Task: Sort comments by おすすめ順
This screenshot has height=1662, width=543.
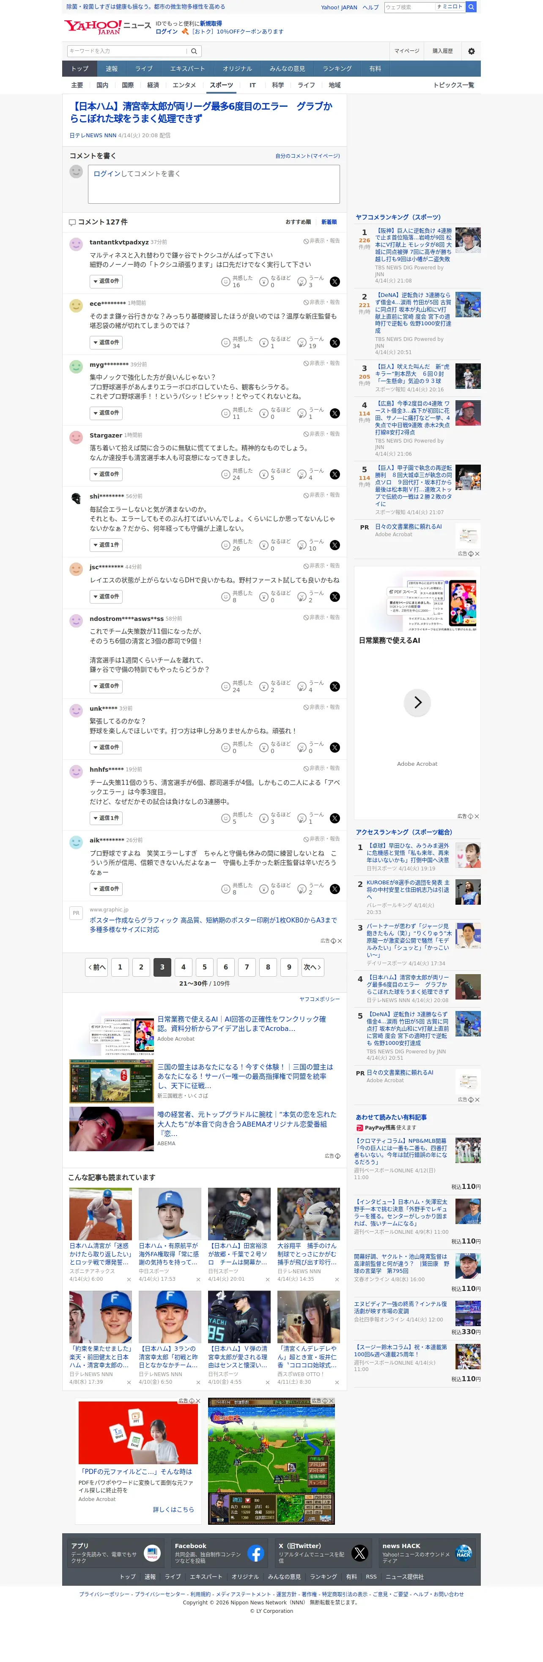Action: point(298,222)
